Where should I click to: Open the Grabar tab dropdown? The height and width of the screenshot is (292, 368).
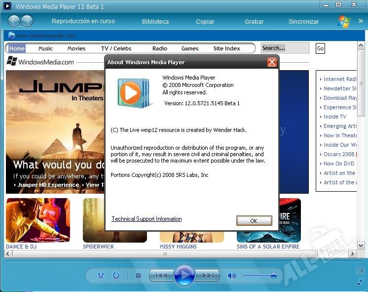(254, 21)
